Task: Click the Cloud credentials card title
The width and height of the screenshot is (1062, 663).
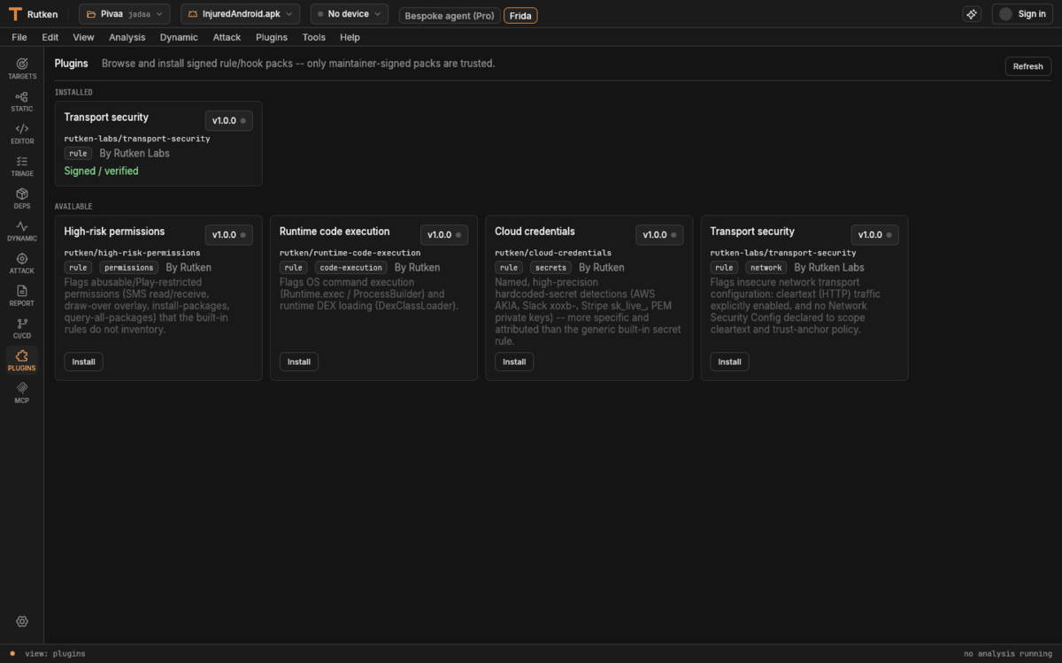Action: pos(535,231)
